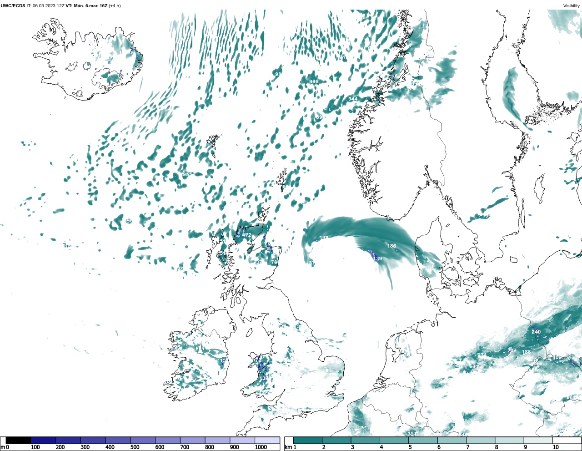Select the dark teal 1–2 km swatch
Image resolution: width=582 pixels, height=451 pixels.
pyautogui.click(x=308, y=440)
